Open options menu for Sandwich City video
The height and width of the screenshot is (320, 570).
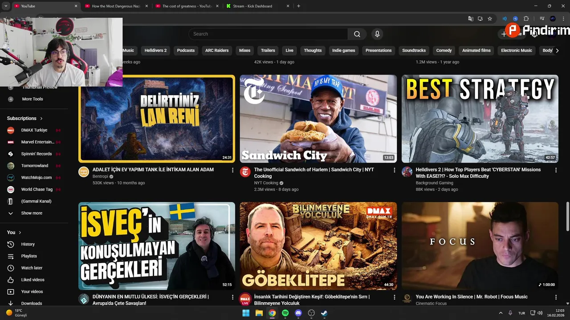pyautogui.click(x=394, y=170)
